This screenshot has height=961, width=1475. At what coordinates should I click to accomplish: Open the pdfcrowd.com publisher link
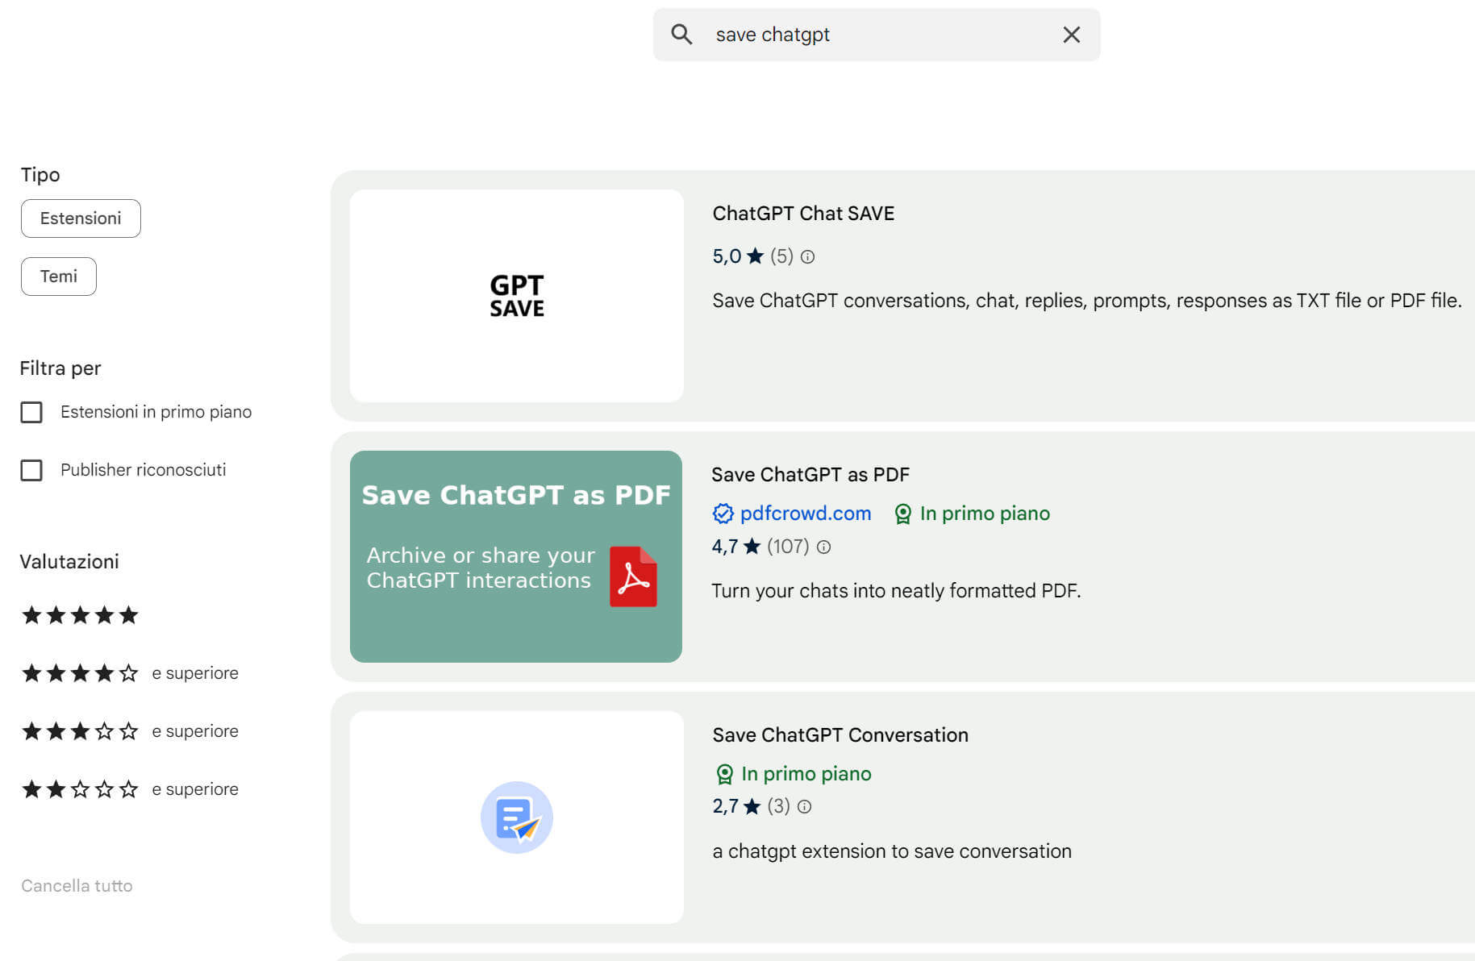tap(805, 514)
